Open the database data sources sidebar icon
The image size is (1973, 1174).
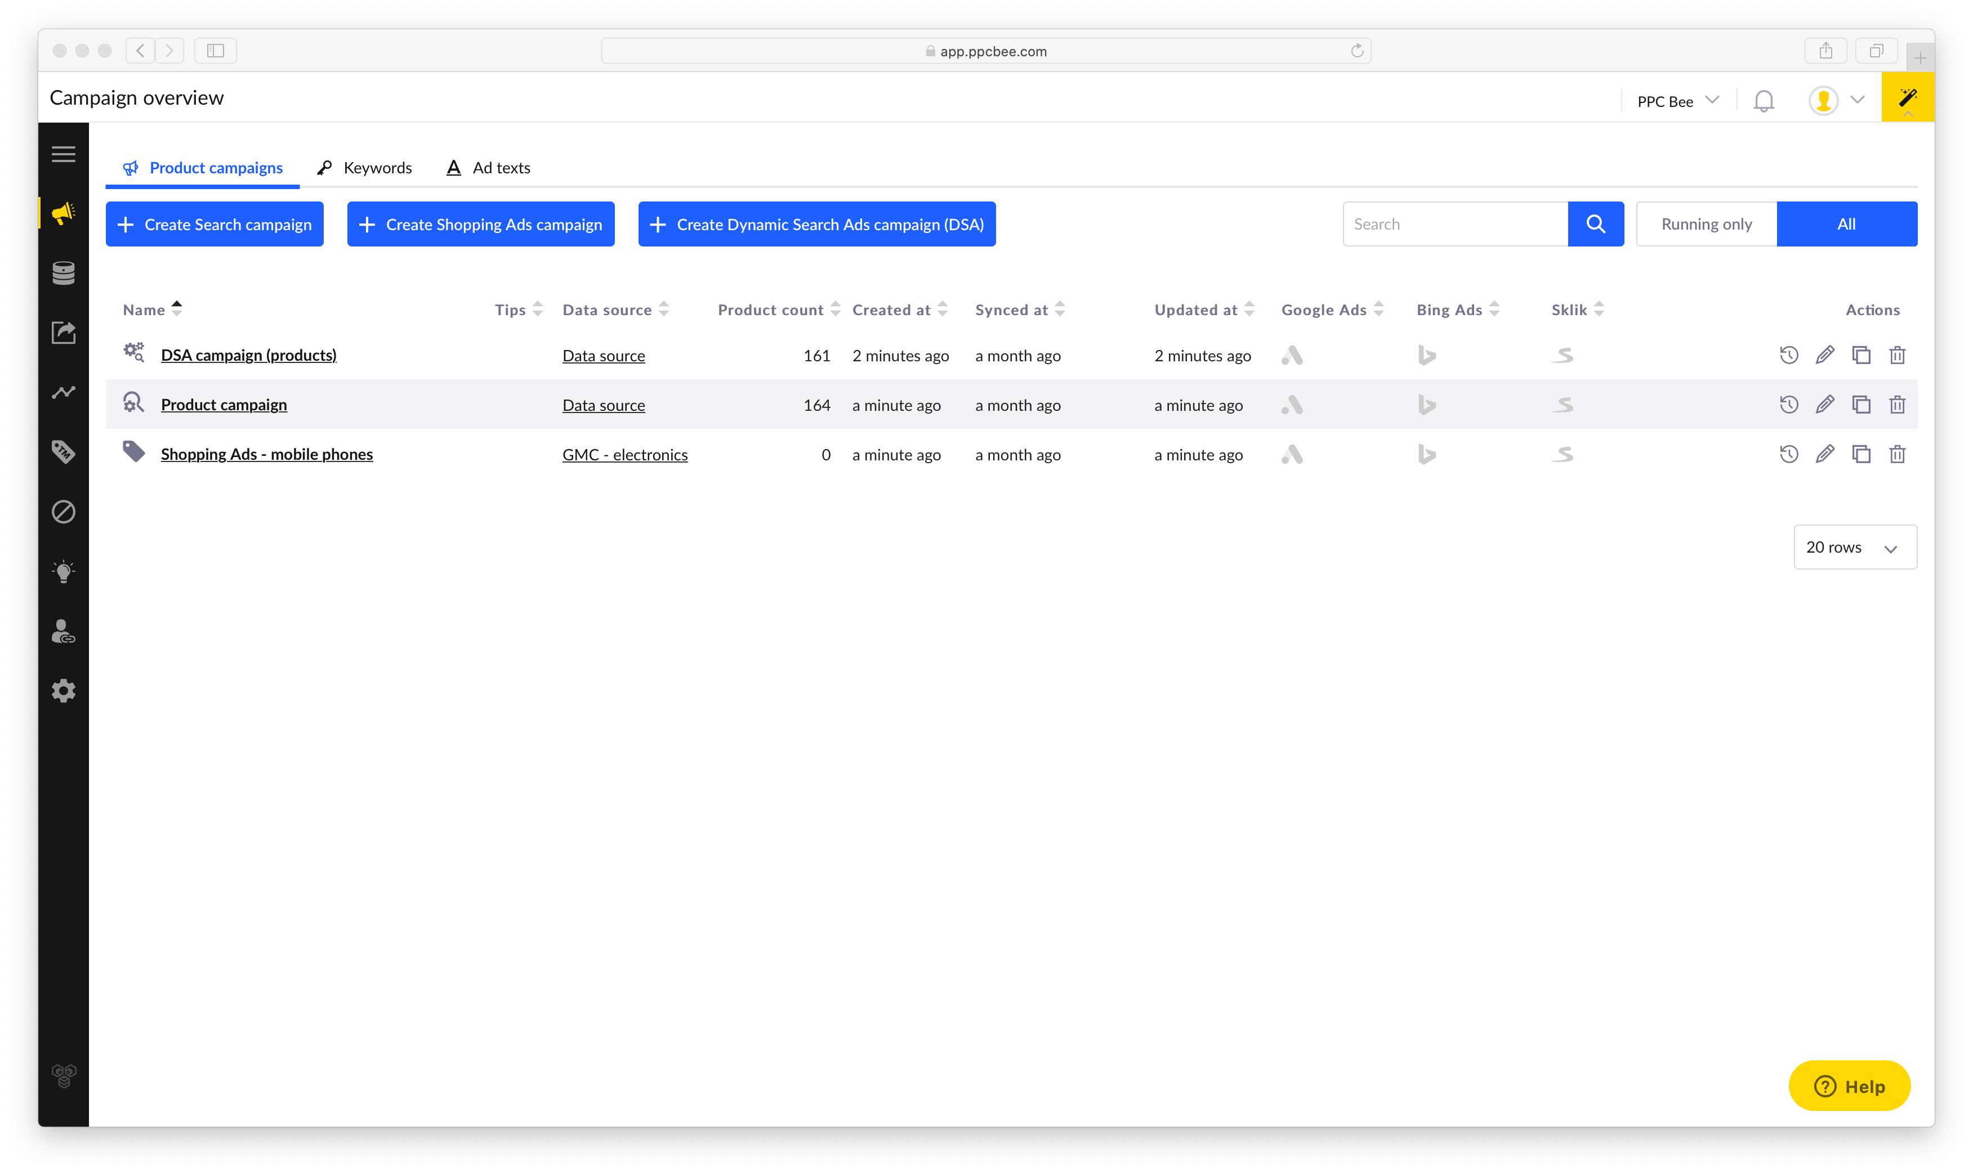click(x=63, y=273)
